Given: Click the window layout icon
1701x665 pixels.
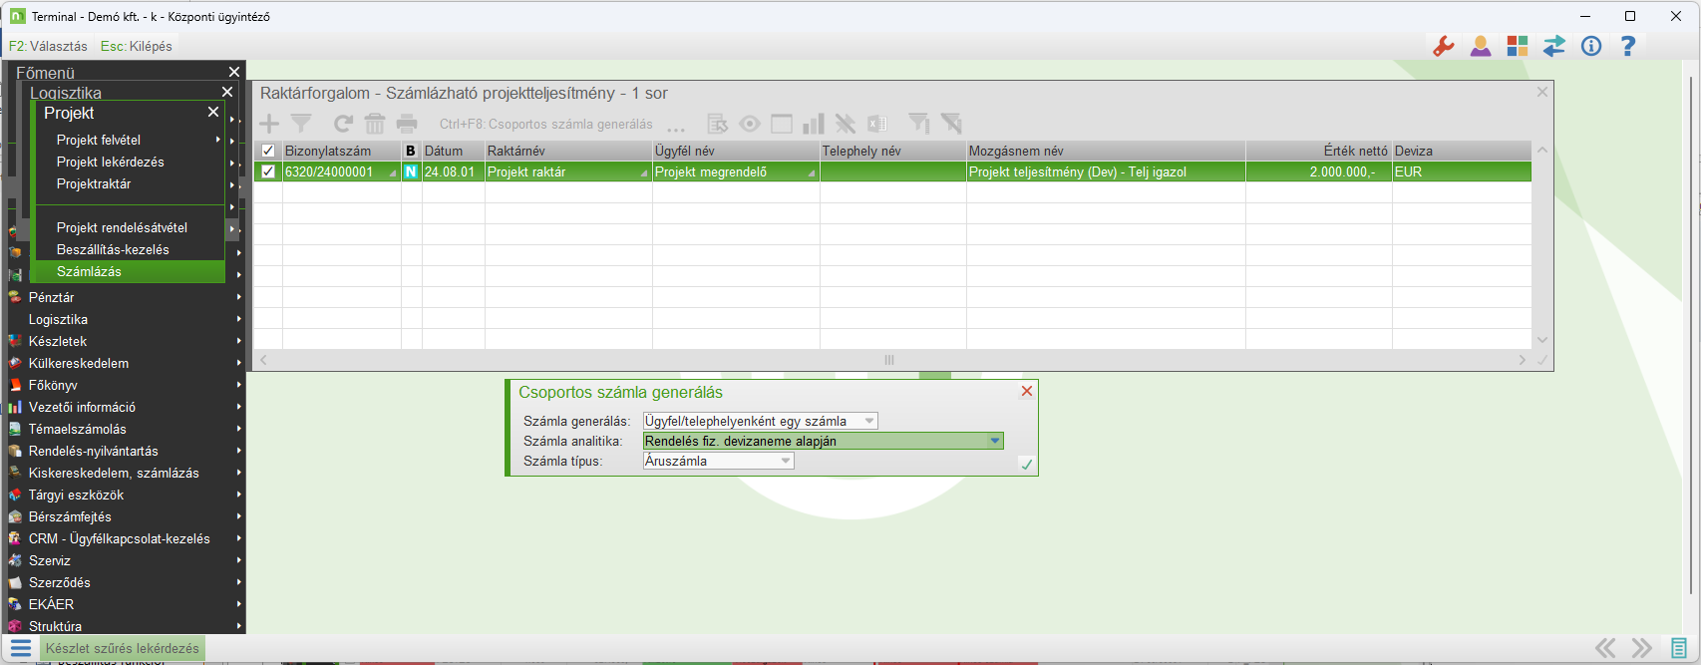Looking at the screenshot, I should [x=782, y=124].
